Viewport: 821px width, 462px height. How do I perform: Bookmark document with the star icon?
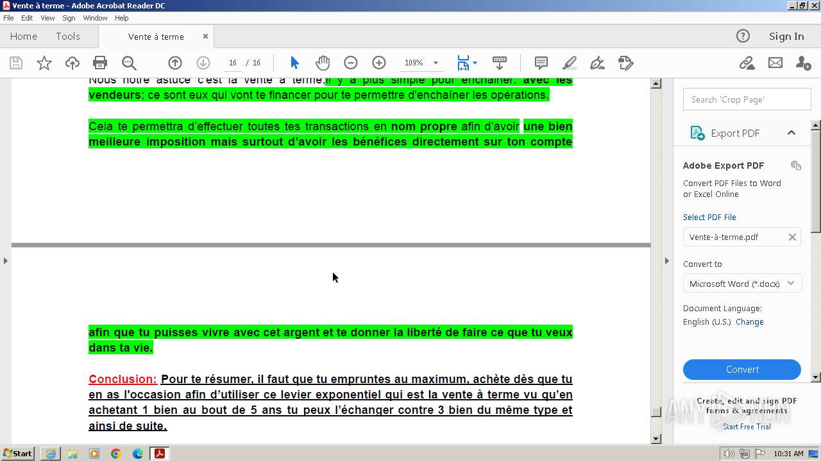(44, 63)
